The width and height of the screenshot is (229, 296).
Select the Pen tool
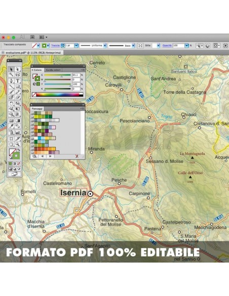click(11, 81)
